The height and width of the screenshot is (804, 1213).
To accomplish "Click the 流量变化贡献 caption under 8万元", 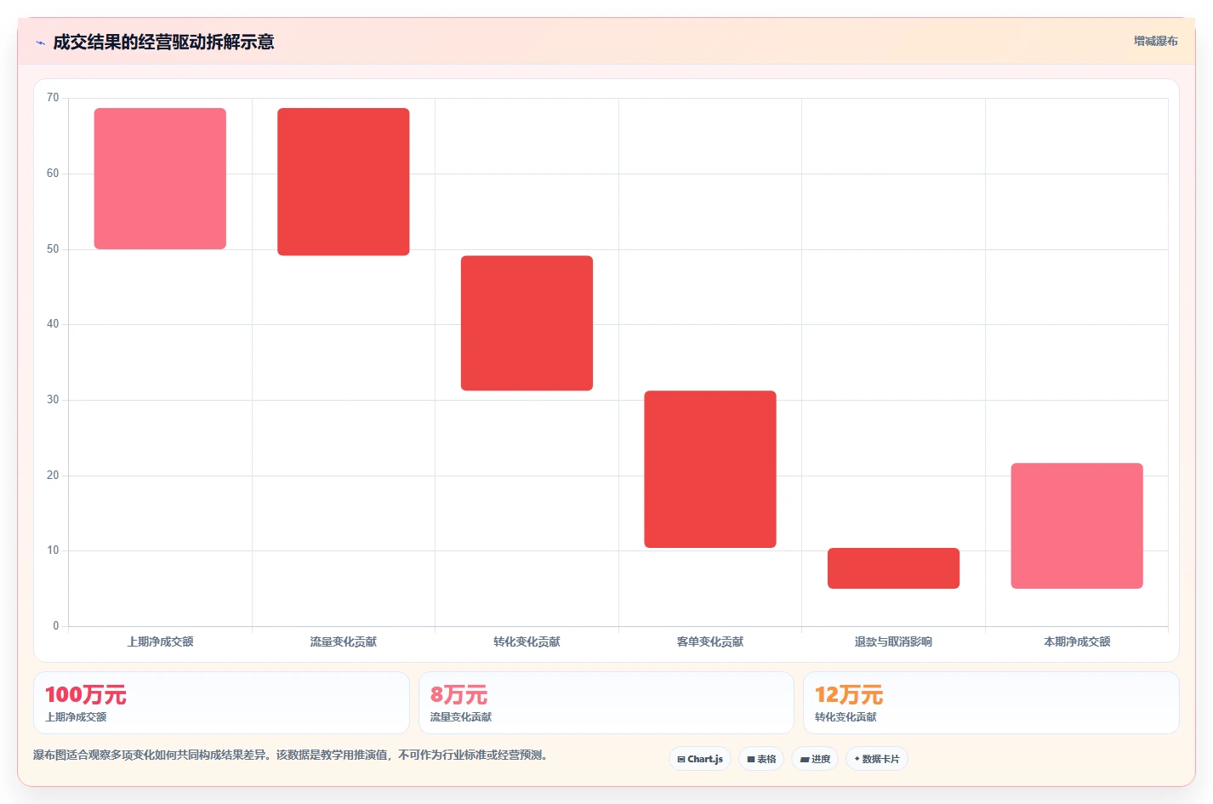I will click(460, 717).
